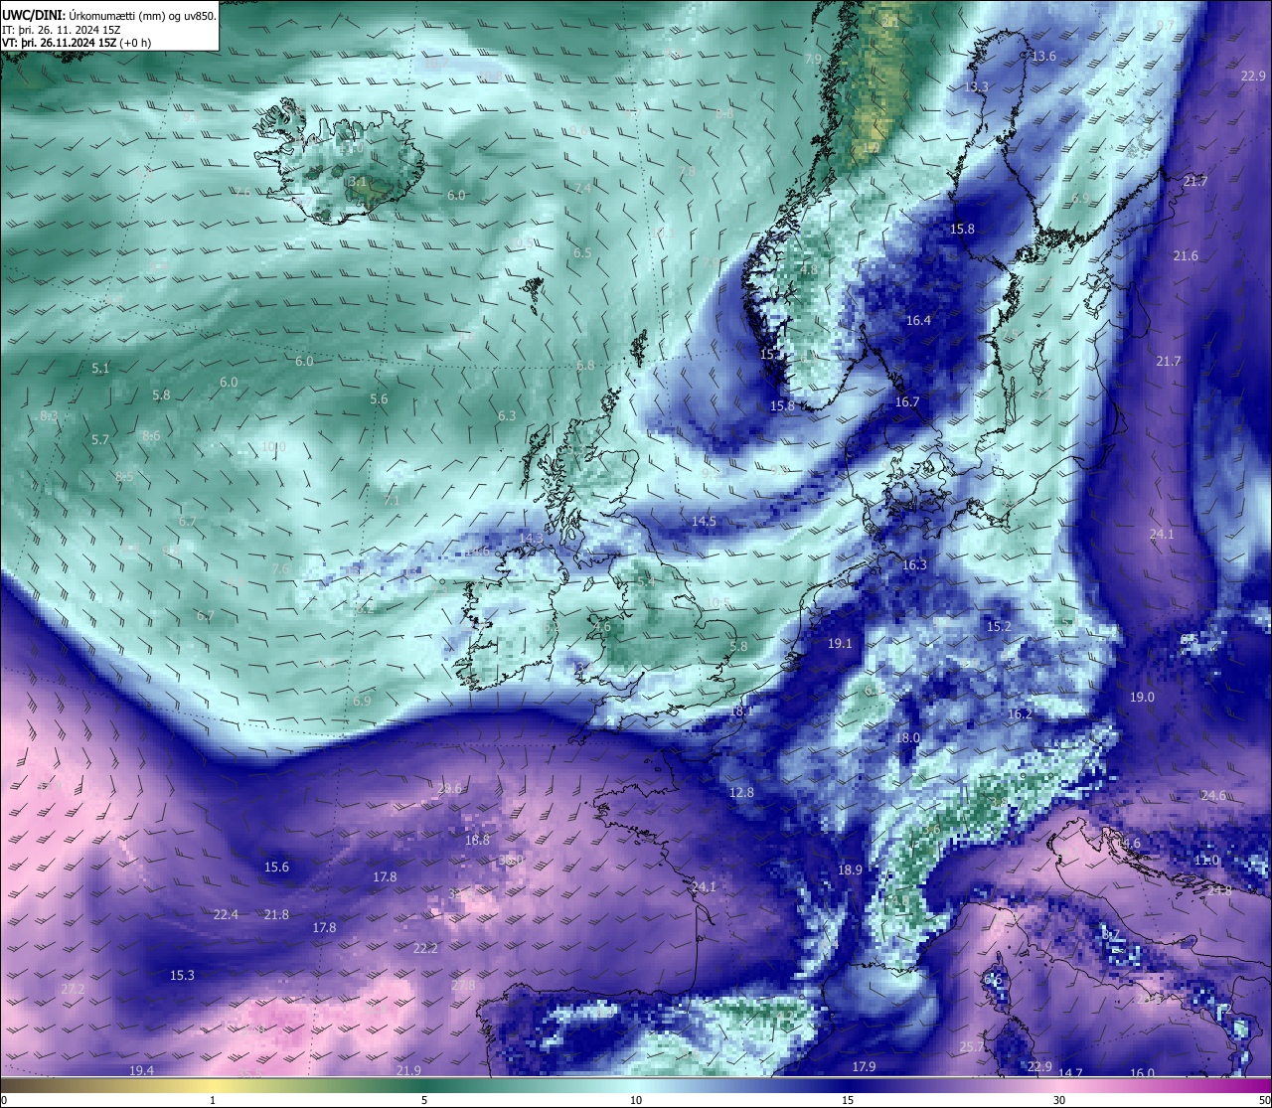Click the map value 18.1
This screenshot has width=1272, height=1108.
point(741,712)
